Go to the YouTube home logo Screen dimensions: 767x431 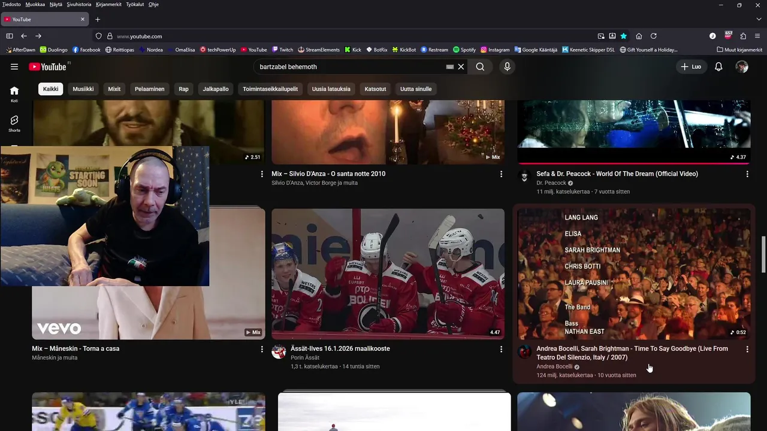point(47,67)
